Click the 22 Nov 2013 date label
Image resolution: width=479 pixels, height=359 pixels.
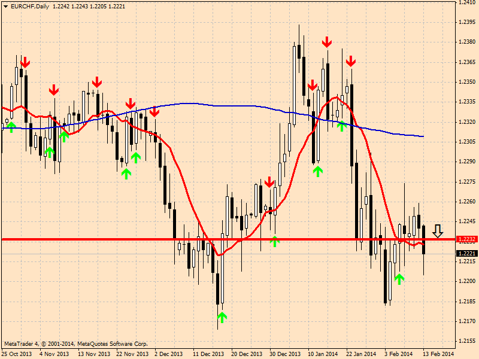coord(132,354)
